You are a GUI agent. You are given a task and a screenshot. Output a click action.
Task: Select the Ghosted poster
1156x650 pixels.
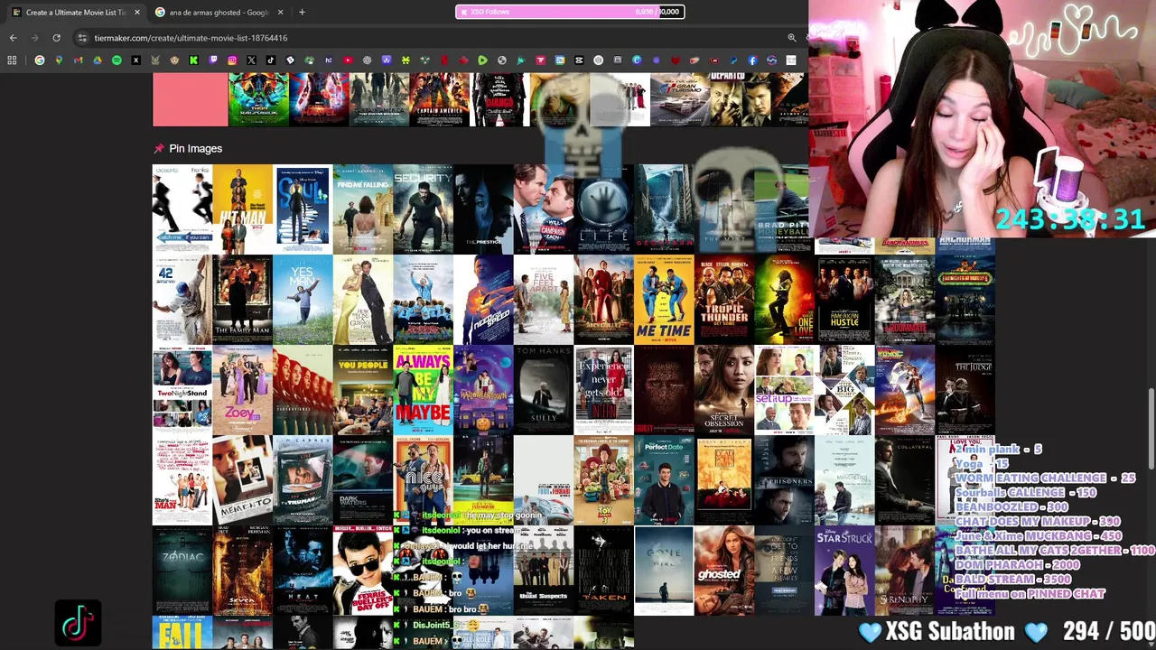click(724, 571)
